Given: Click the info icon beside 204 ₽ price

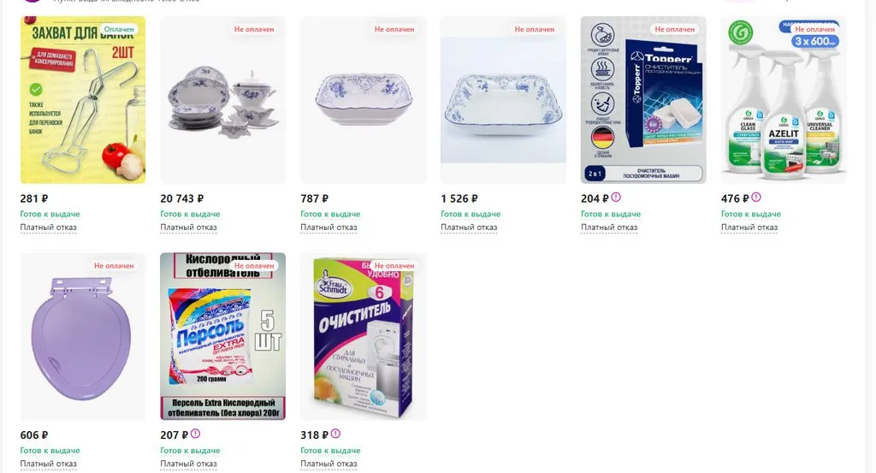Looking at the screenshot, I should [x=616, y=197].
